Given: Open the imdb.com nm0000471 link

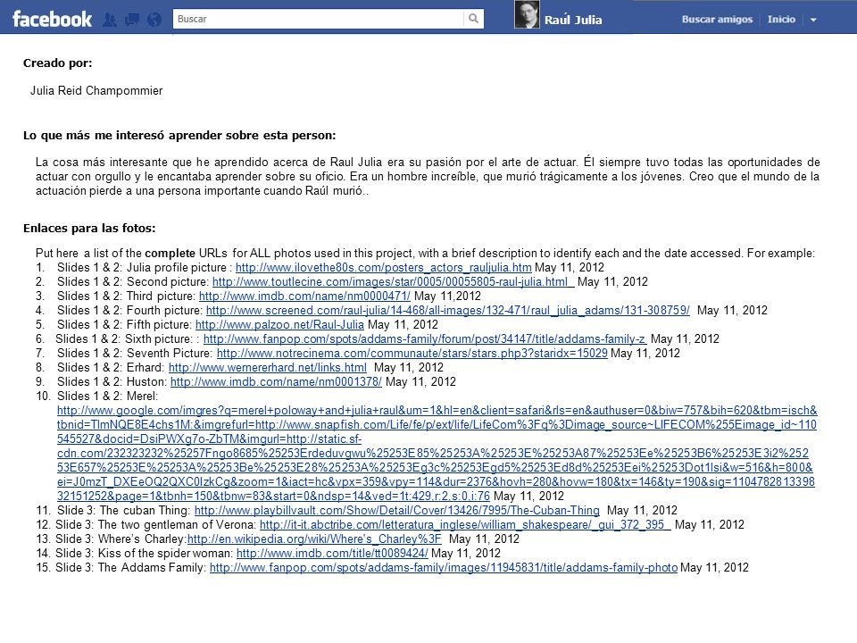Looking at the screenshot, I should (x=304, y=296).
